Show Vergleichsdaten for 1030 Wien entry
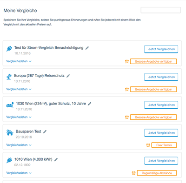The image size is (186, 183). pyautogui.click(x=19, y=117)
